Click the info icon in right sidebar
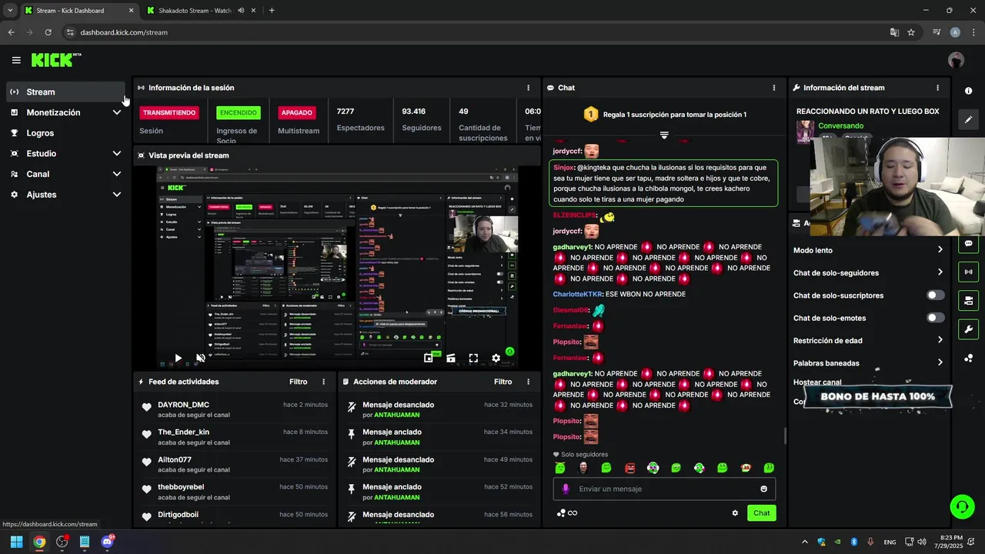This screenshot has width=985, height=554. [968, 91]
